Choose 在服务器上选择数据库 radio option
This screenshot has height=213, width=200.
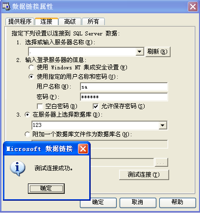pos(27,115)
